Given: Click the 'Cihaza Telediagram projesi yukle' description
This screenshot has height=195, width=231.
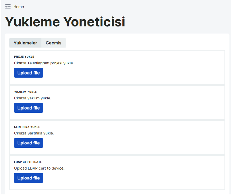Looking at the screenshot, I should 44,63.
